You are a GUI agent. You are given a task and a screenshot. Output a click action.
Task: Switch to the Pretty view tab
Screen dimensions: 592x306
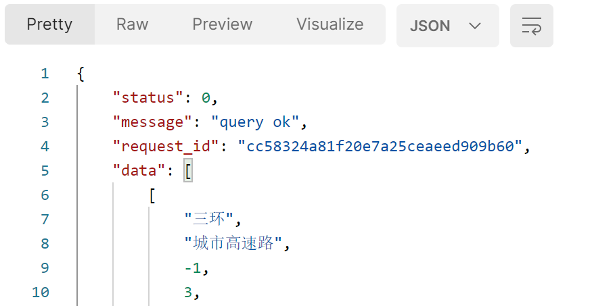click(49, 24)
